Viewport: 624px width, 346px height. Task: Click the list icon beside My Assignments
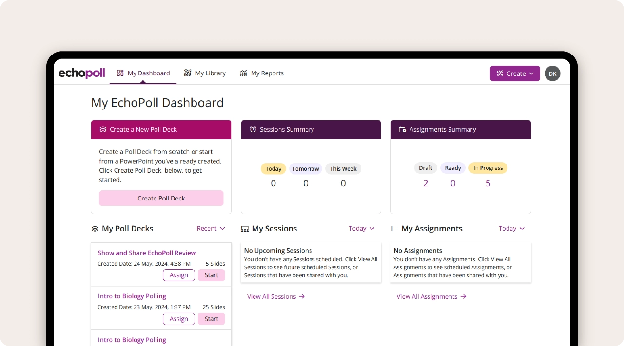pyautogui.click(x=394, y=228)
